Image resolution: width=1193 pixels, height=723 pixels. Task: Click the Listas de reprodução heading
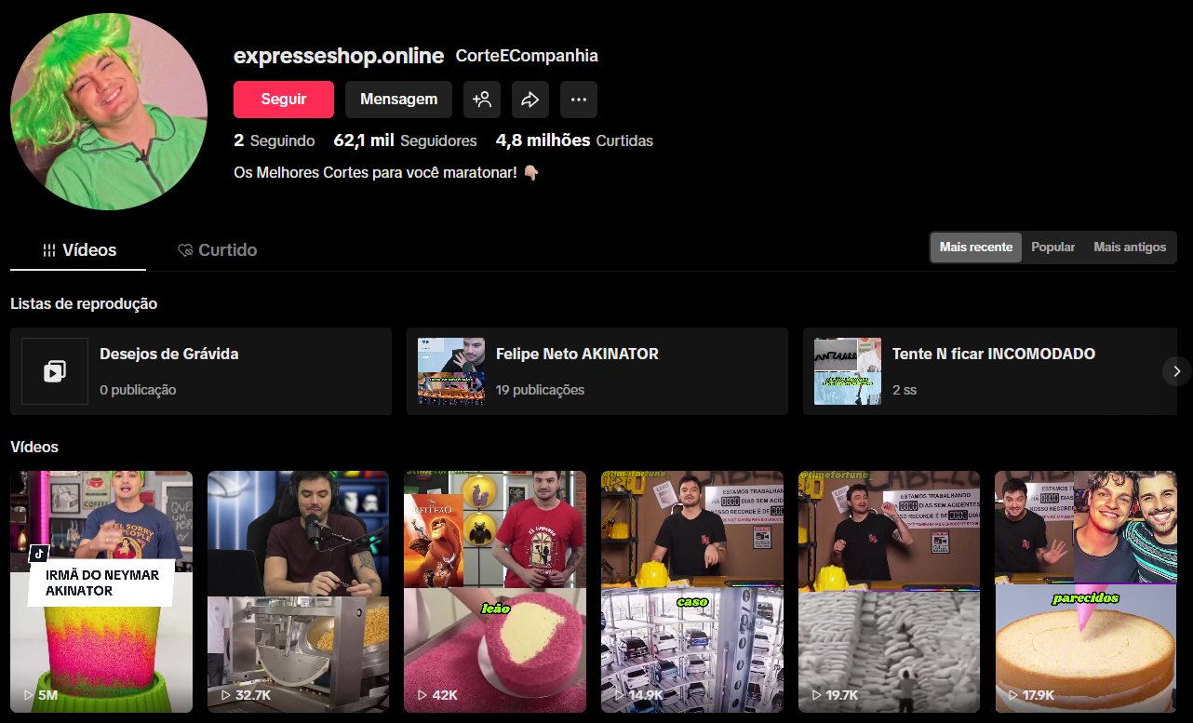[x=84, y=304]
